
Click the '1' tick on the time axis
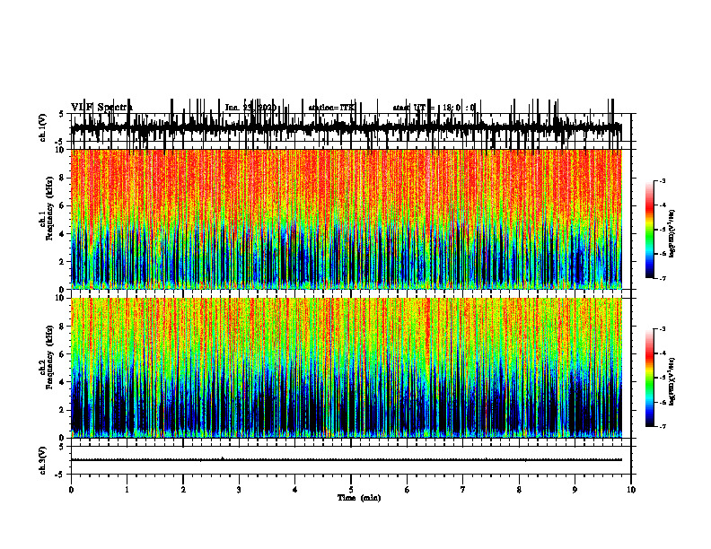tap(127, 490)
